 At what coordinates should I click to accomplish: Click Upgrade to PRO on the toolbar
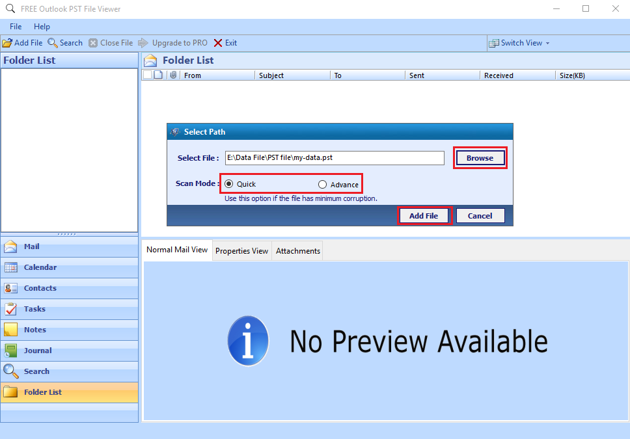[178, 42]
